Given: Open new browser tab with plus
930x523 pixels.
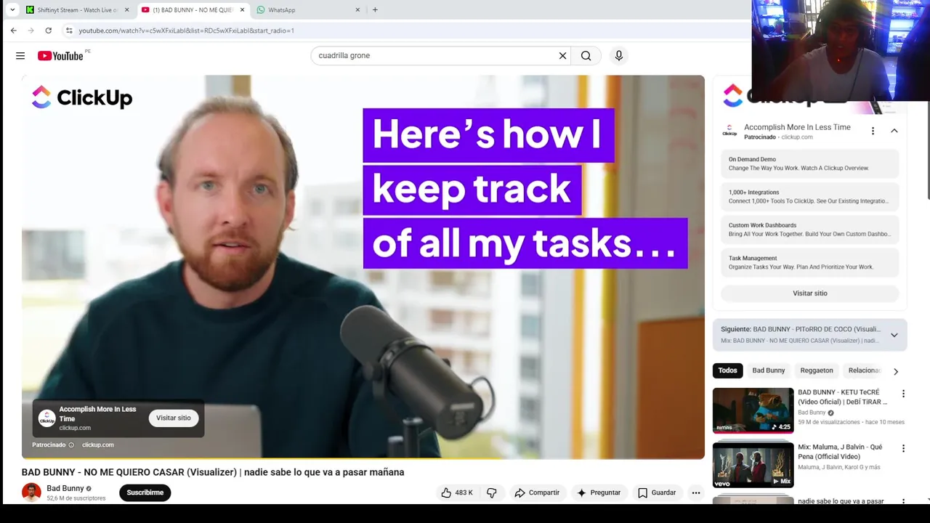Looking at the screenshot, I should pyautogui.click(x=375, y=10).
